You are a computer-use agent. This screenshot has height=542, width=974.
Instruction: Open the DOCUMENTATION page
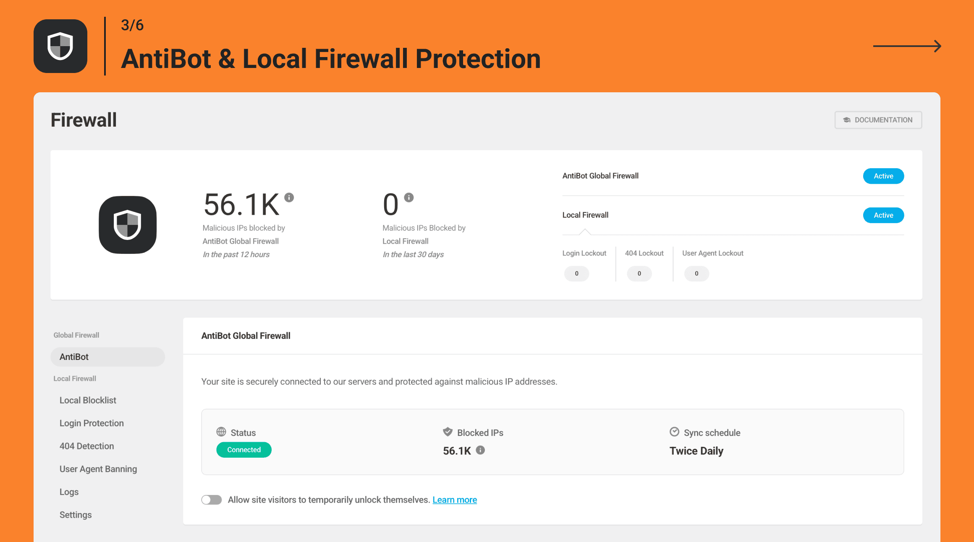point(878,120)
